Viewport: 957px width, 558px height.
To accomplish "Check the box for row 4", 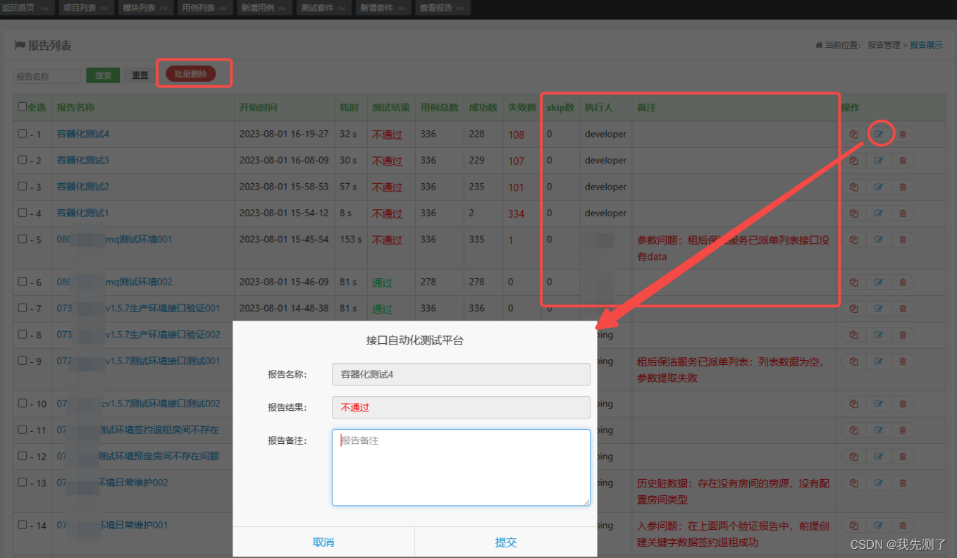I will pyautogui.click(x=23, y=213).
